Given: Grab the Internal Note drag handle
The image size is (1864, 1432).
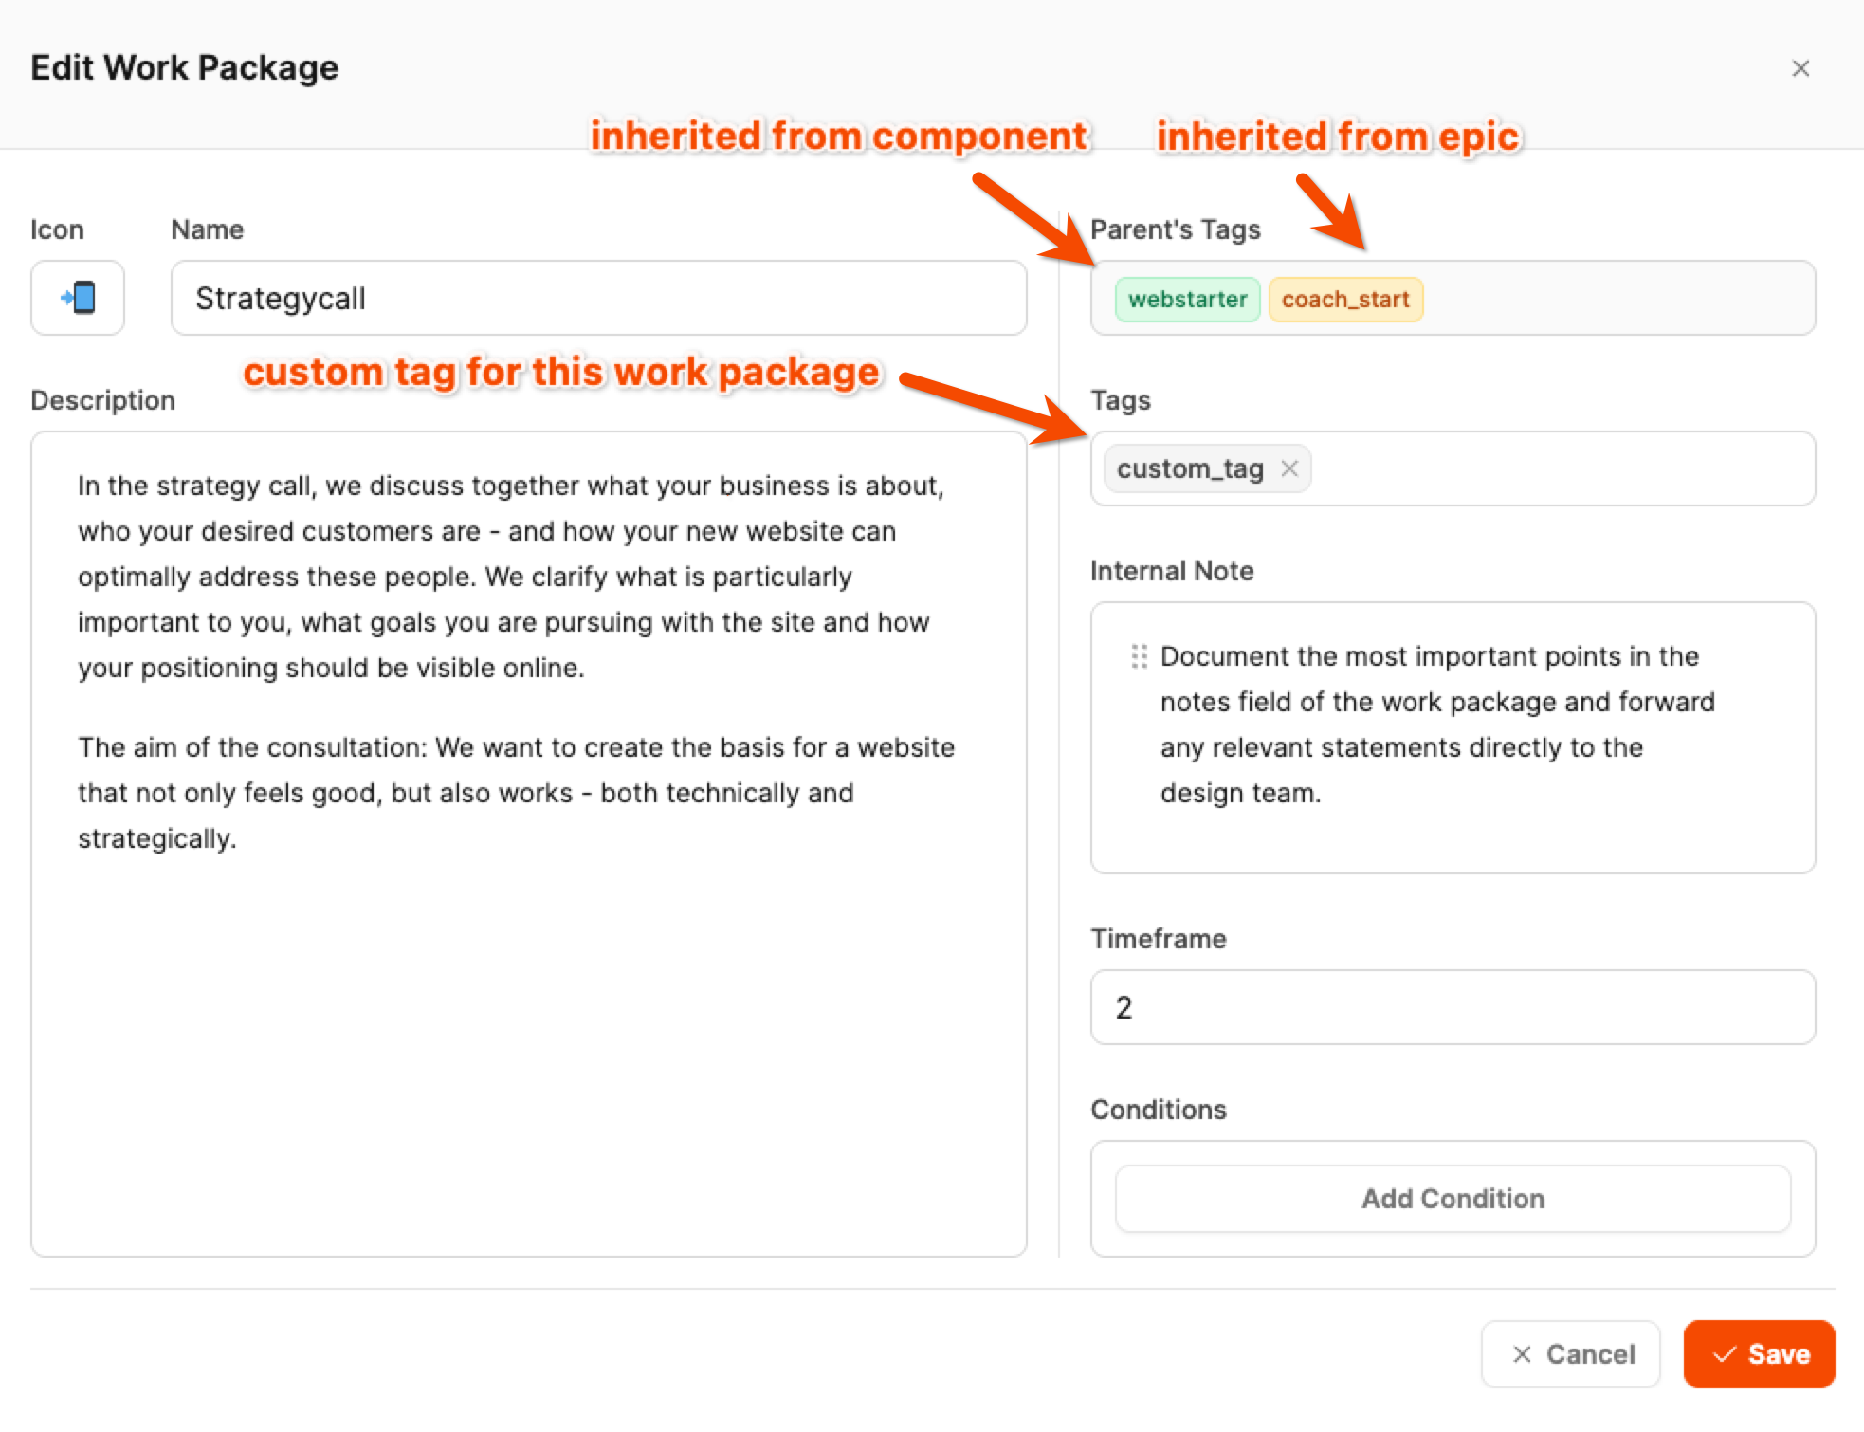Looking at the screenshot, I should 1139,656.
